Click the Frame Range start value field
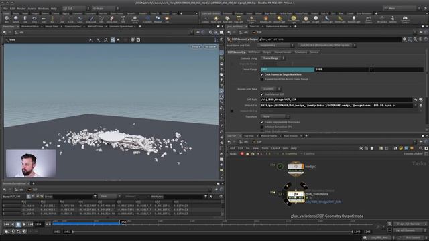 click(x=288, y=70)
